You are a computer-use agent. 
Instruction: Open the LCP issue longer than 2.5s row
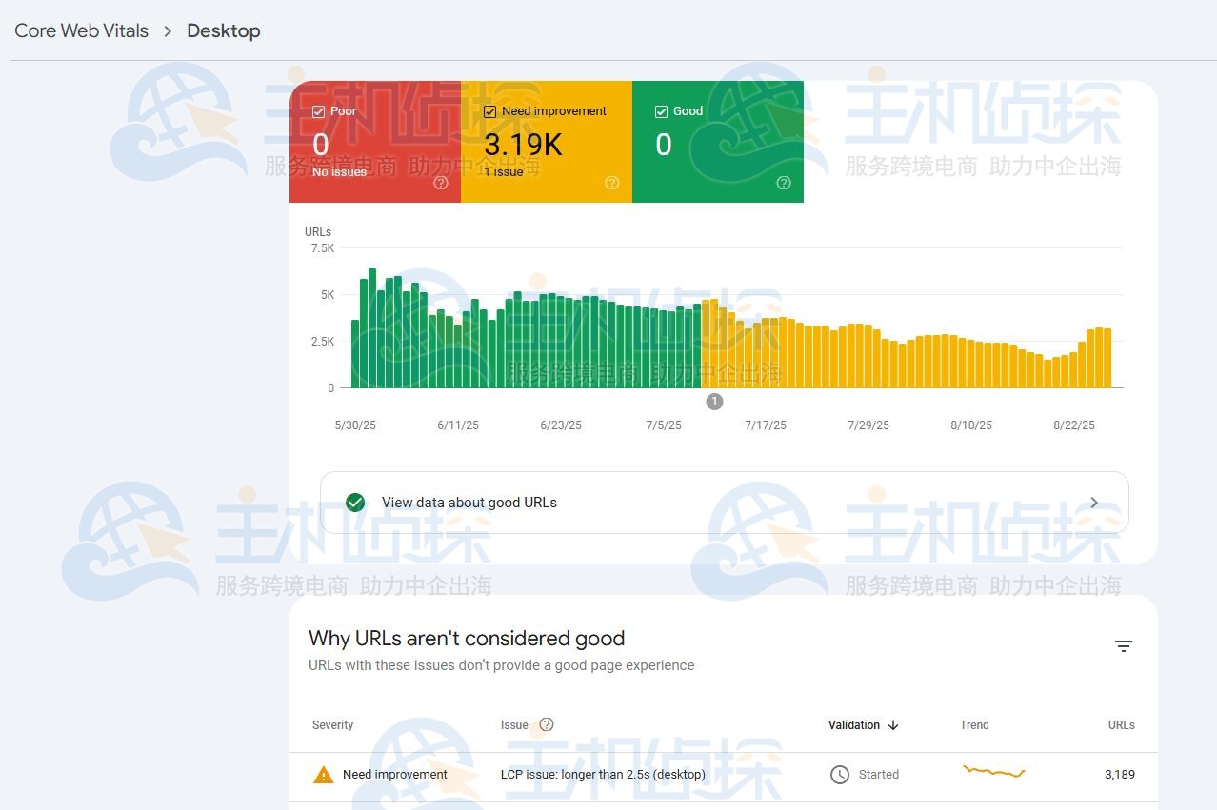(603, 774)
